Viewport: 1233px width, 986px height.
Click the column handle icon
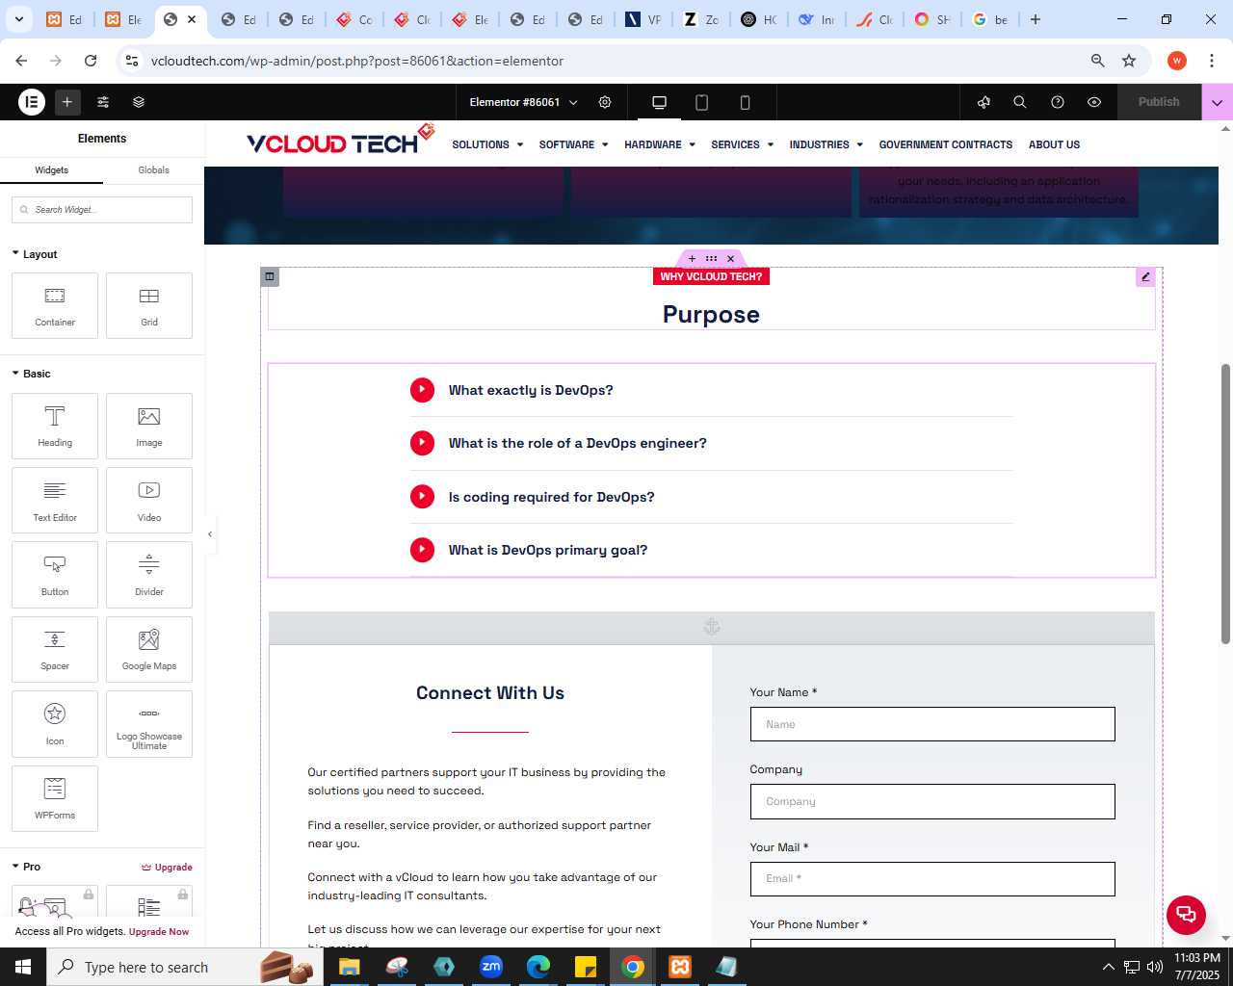(270, 277)
